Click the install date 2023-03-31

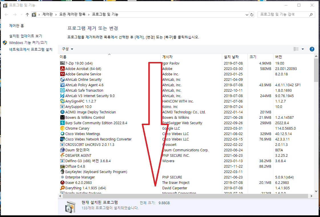[x=233, y=128]
